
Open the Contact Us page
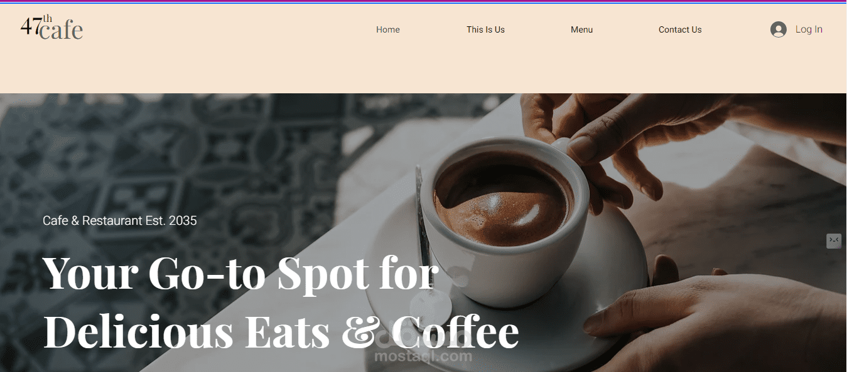click(x=680, y=29)
